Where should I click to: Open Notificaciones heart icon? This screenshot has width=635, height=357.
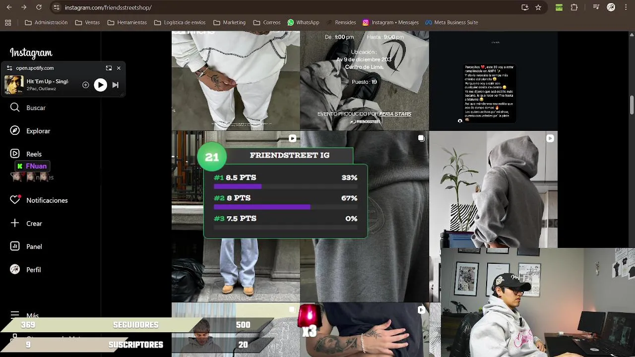[x=15, y=200]
